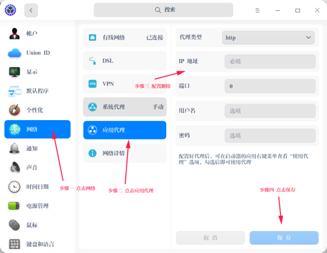
Task: Open 电源管理 battery icon
Action: [14, 206]
